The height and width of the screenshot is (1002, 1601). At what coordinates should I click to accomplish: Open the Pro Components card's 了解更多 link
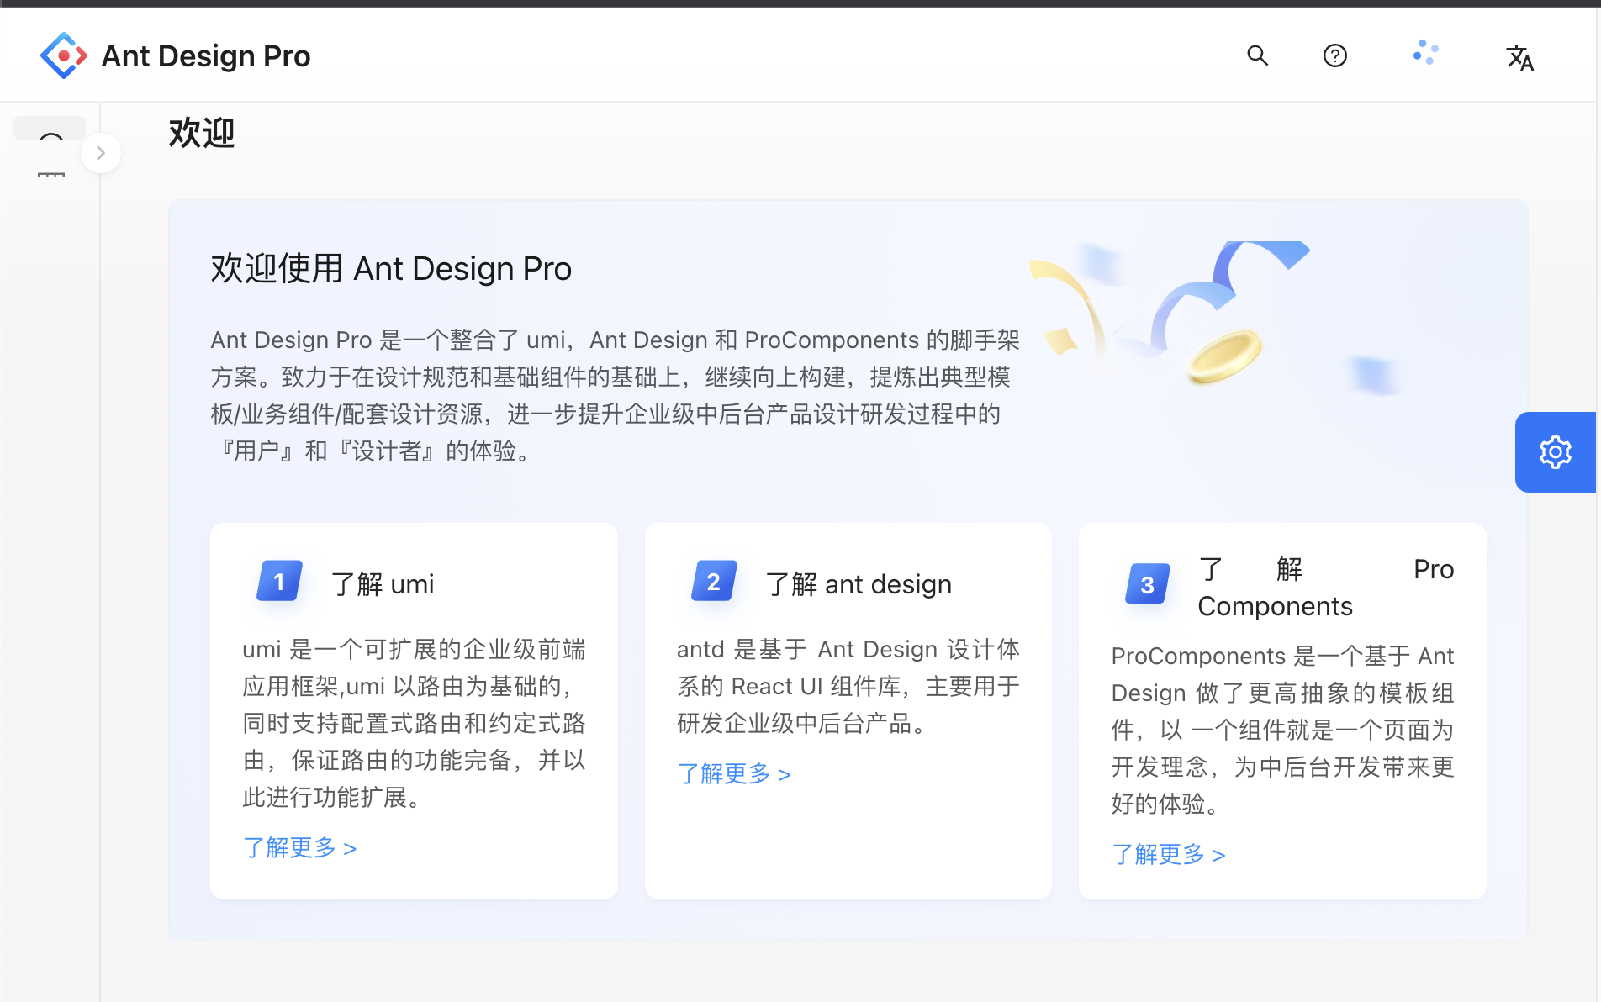[1168, 854]
